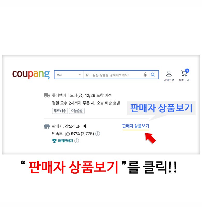Viewport: 202px width, 215px height.
Task: Open seller name 간쓰리코리아
Action: [76, 126]
